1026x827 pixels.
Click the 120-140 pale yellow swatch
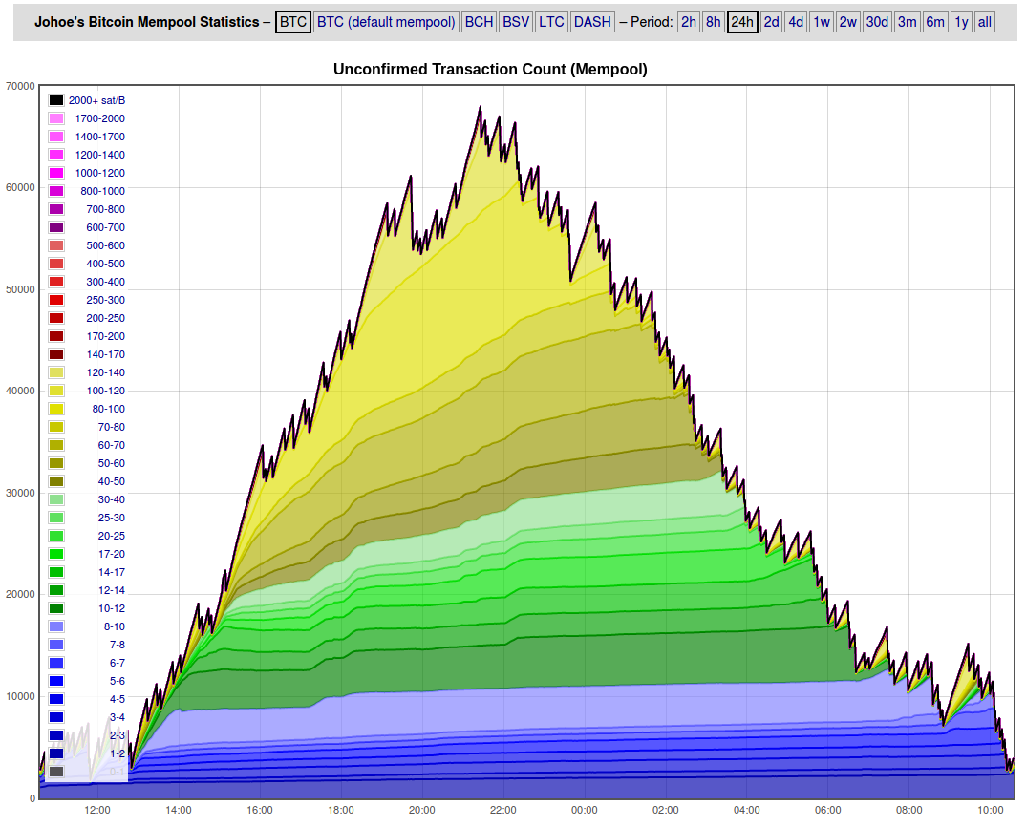(56, 372)
